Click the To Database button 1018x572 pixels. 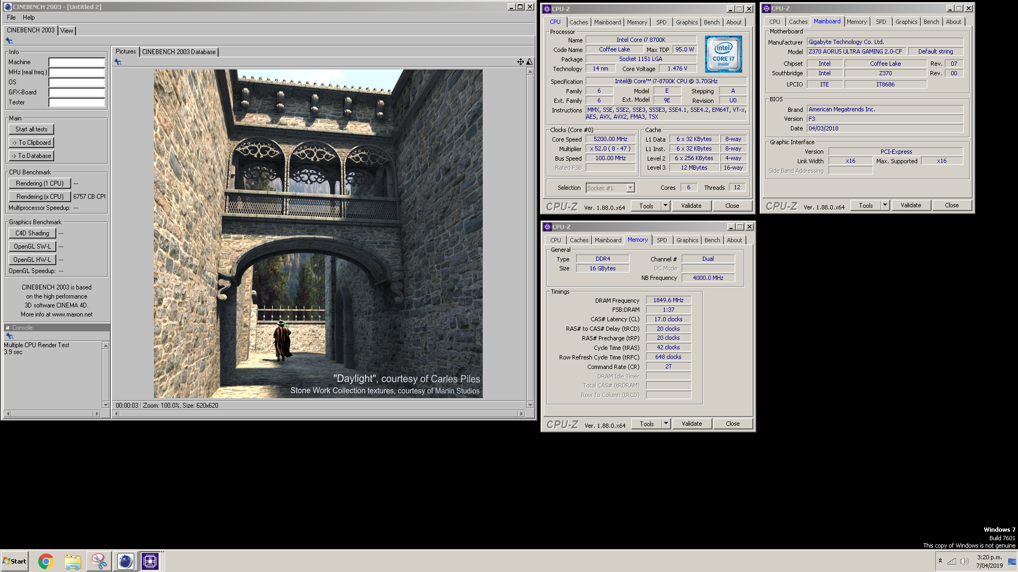(x=31, y=156)
